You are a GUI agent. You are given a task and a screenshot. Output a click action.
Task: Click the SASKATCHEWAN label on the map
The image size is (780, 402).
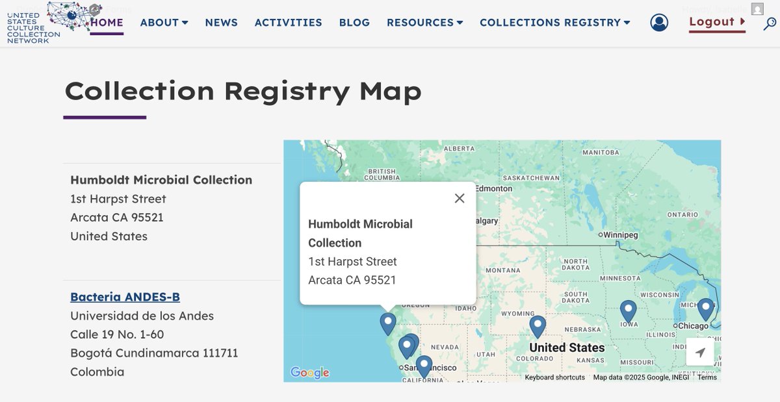(x=531, y=178)
